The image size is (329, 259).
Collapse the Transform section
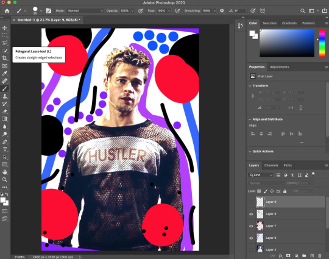(250, 86)
